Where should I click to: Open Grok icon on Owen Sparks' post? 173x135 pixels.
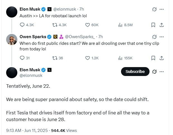154,37
